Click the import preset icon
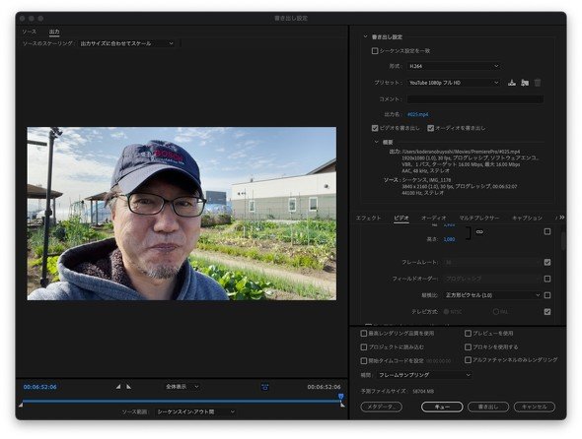The width and height of the screenshot is (582, 439). pos(525,83)
